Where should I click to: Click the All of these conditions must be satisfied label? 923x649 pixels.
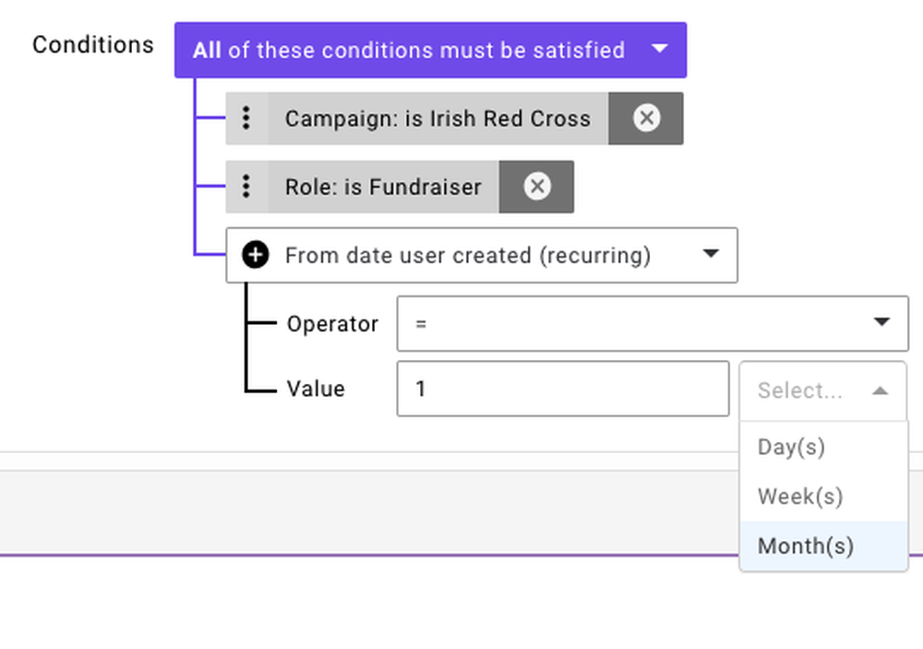point(408,50)
